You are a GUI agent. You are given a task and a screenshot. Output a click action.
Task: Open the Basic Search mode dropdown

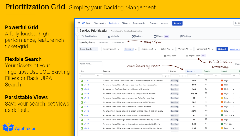pos(89,49)
